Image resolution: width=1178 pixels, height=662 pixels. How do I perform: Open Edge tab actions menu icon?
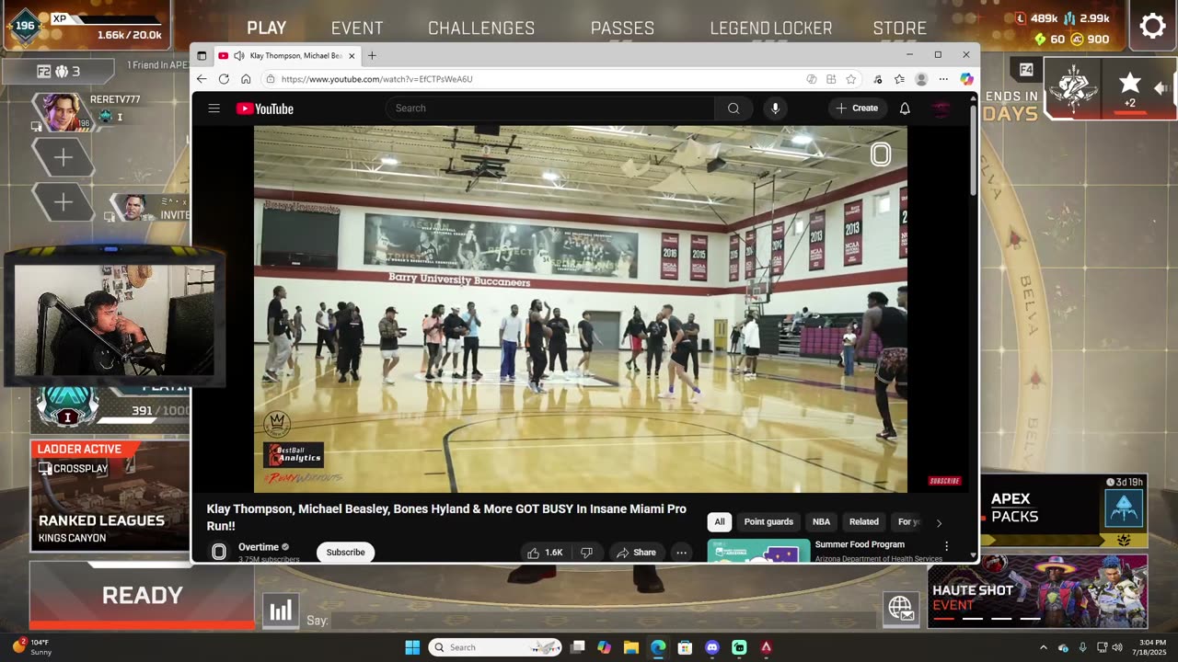pos(202,55)
